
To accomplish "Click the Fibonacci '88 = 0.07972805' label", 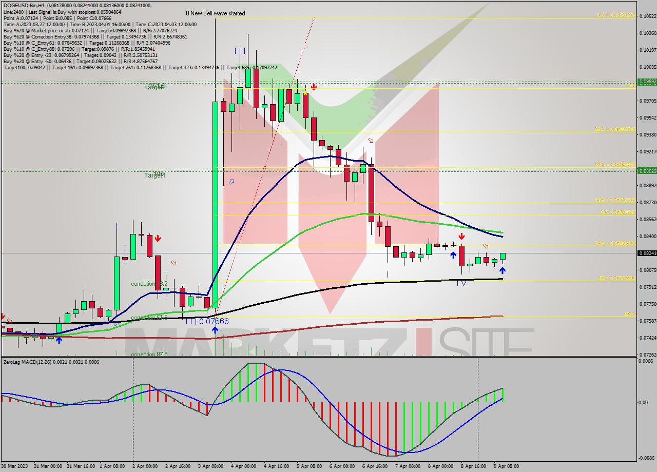I will pos(617,278).
